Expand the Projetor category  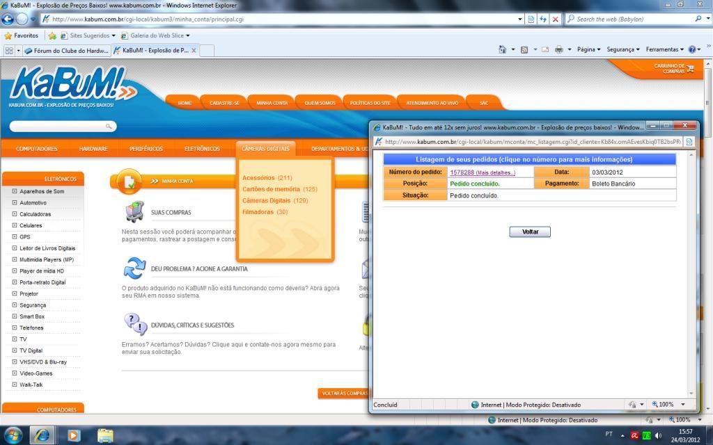click(15, 293)
